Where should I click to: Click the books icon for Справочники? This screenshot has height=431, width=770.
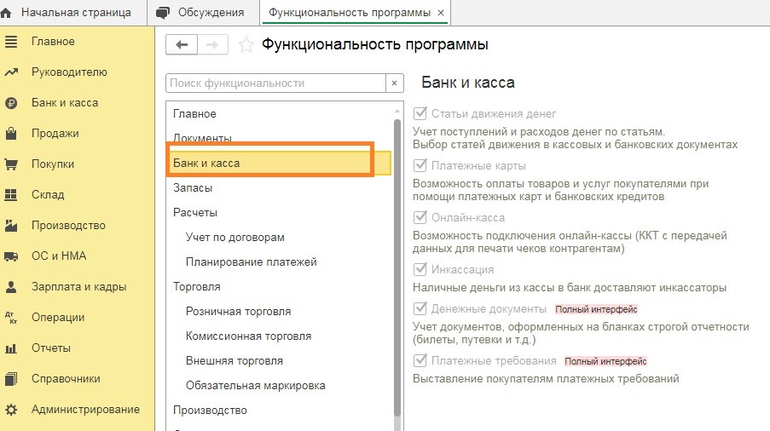pos(11,379)
